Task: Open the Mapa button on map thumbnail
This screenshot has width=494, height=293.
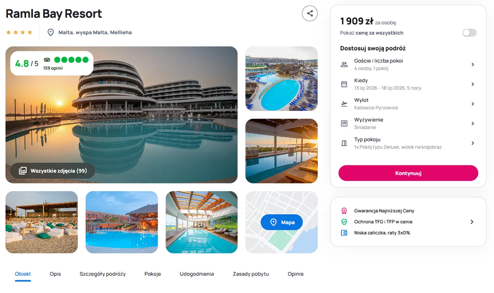Action: (x=282, y=222)
